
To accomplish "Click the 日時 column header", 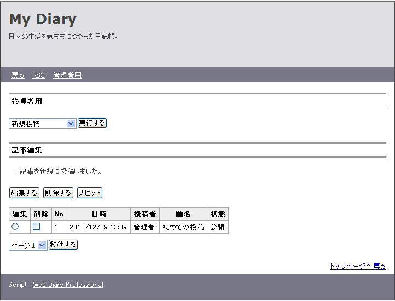I will 98,214.
